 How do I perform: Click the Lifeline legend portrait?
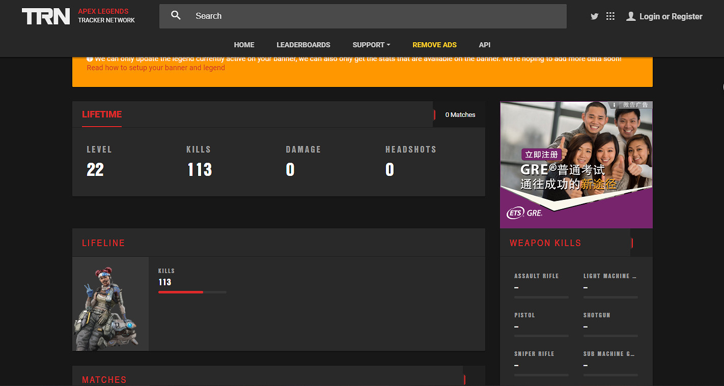[110, 304]
